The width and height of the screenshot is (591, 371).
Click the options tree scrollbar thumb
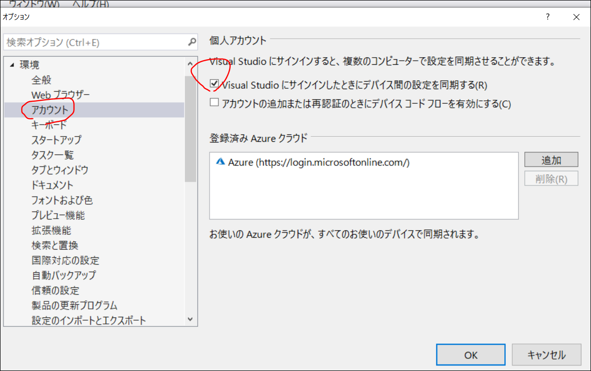pyautogui.click(x=190, y=129)
